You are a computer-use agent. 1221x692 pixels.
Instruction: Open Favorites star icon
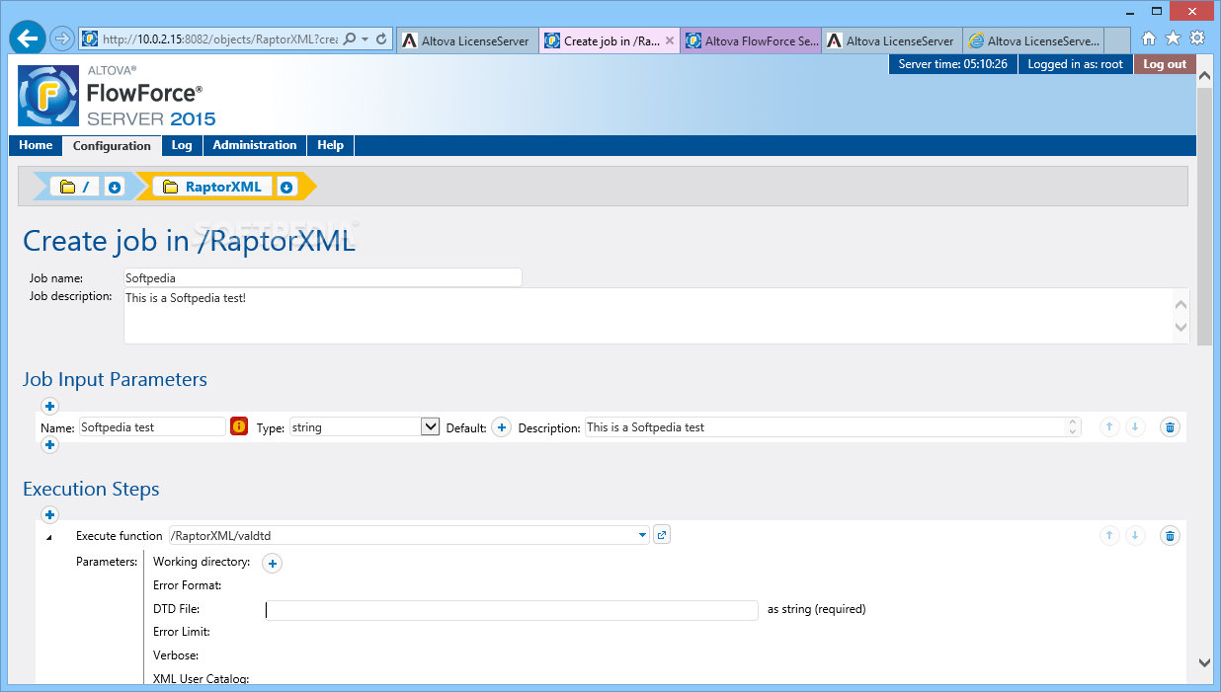click(1173, 38)
